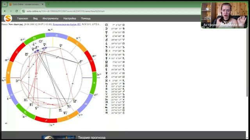
Task: Open the Помощь menu
Action: coord(86,18)
